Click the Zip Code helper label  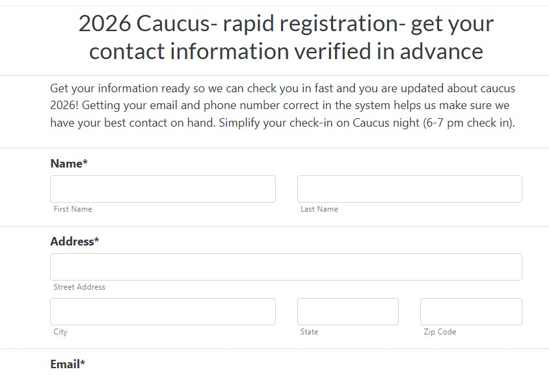point(438,332)
